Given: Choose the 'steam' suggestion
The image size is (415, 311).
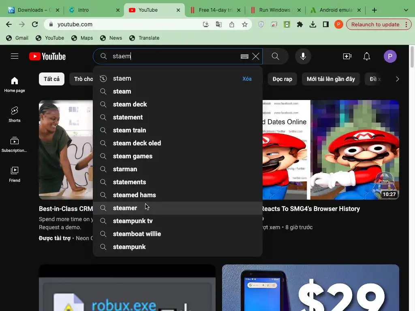Looking at the screenshot, I should point(178,92).
